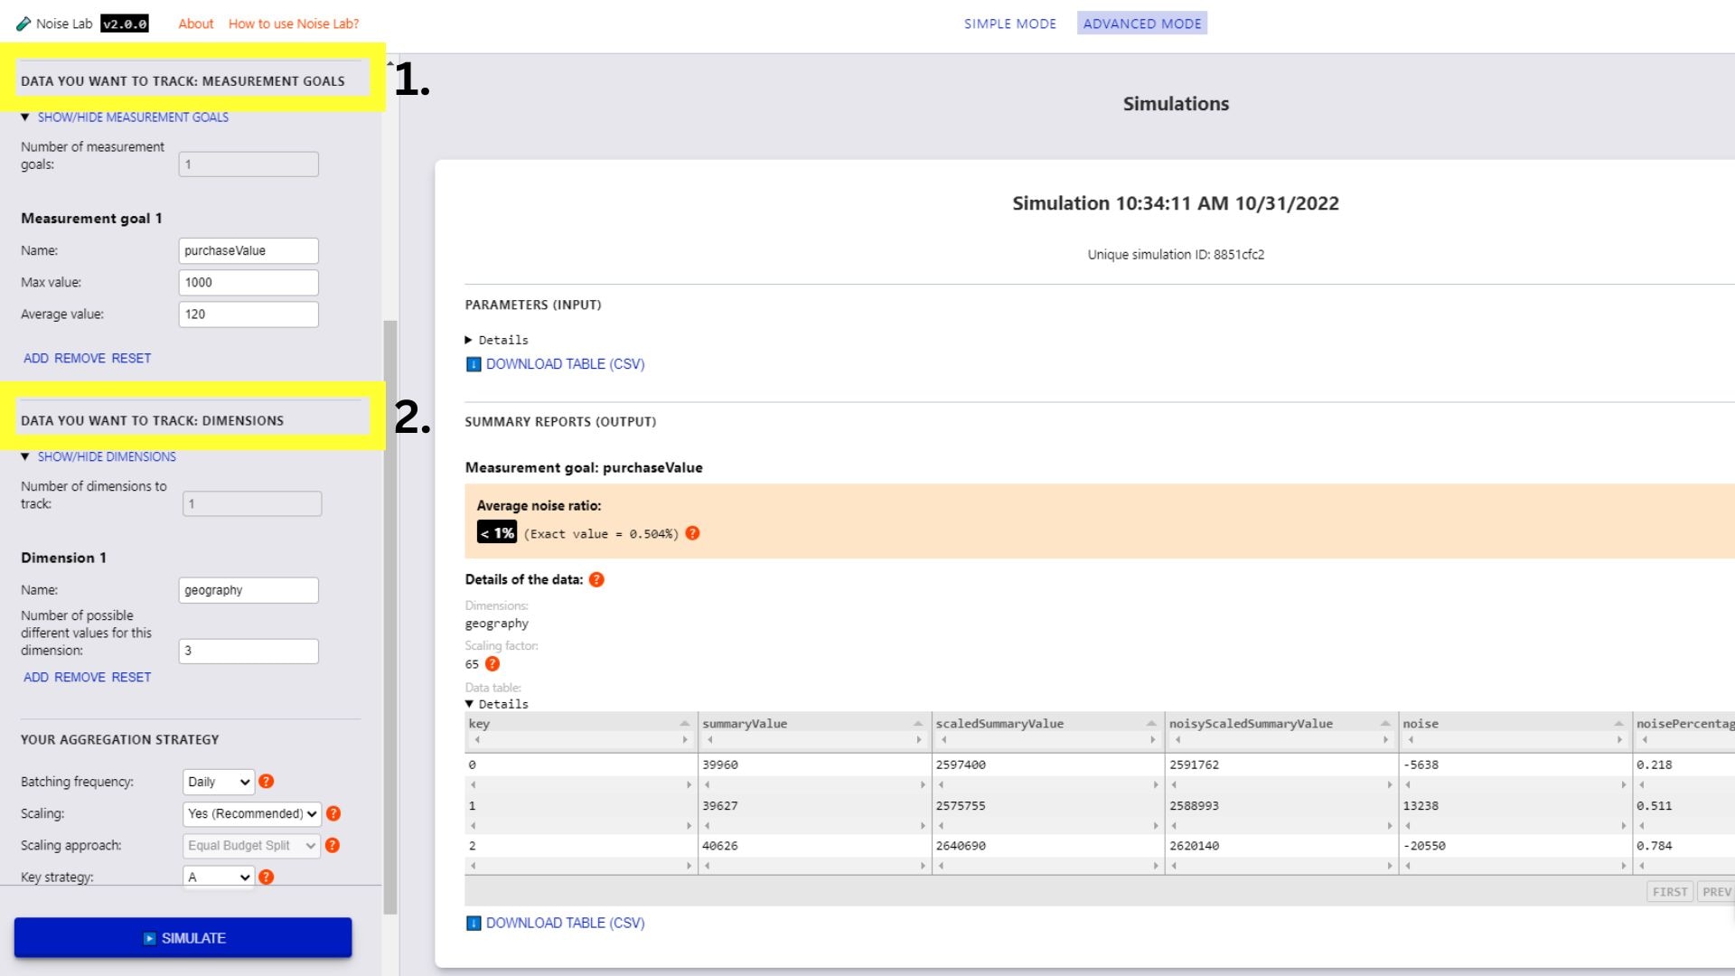This screenshot has width=1735, height=976.
Task: Click the batching frequency help icon
Action: 267,781
